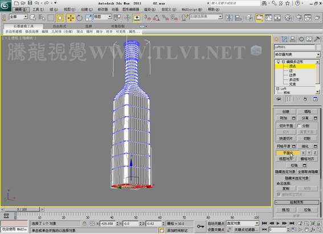Toggle Show End Result in modifier stack

point(289,99)
